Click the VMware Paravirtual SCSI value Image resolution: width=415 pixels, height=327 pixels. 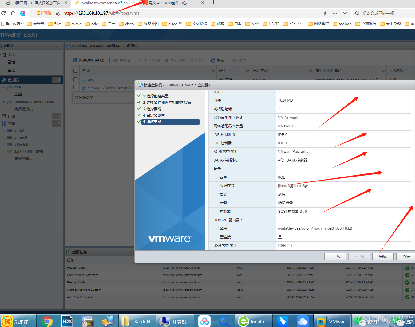[x=294, y=152]
